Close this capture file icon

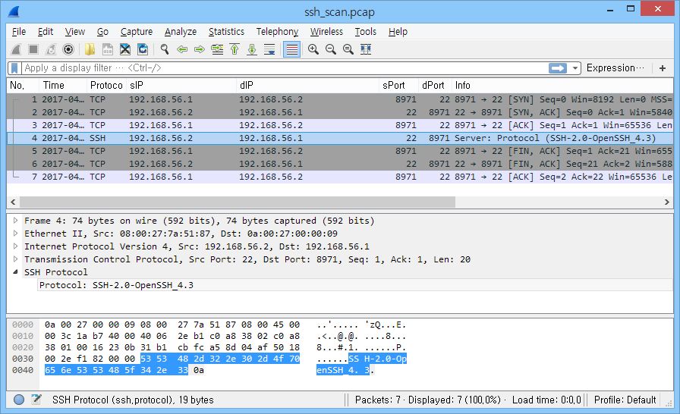click(x=125, y=49)
